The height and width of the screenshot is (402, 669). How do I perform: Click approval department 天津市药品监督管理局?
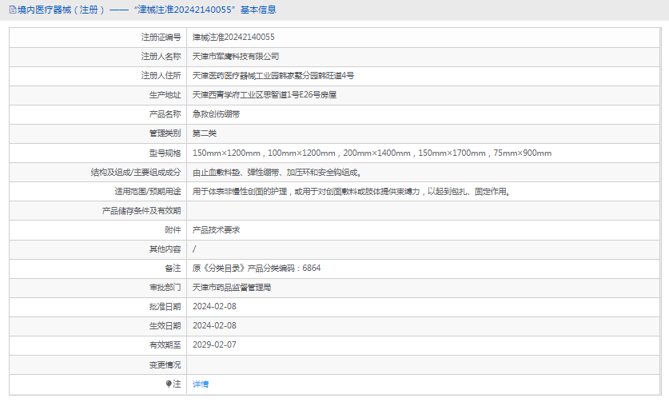(x=232, y=287)
